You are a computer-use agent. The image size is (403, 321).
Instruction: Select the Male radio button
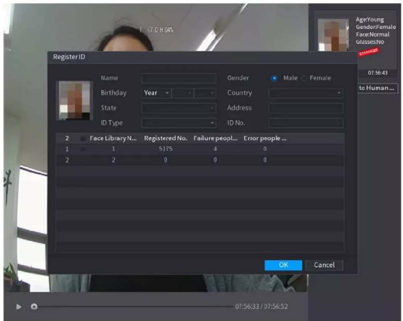point(274,78)
